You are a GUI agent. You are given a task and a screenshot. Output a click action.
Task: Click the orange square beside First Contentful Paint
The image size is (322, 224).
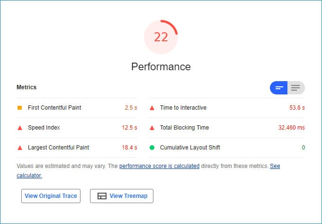[20, 108]
